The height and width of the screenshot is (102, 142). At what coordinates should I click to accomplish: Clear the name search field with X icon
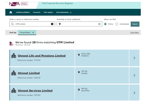click(52, 24)
